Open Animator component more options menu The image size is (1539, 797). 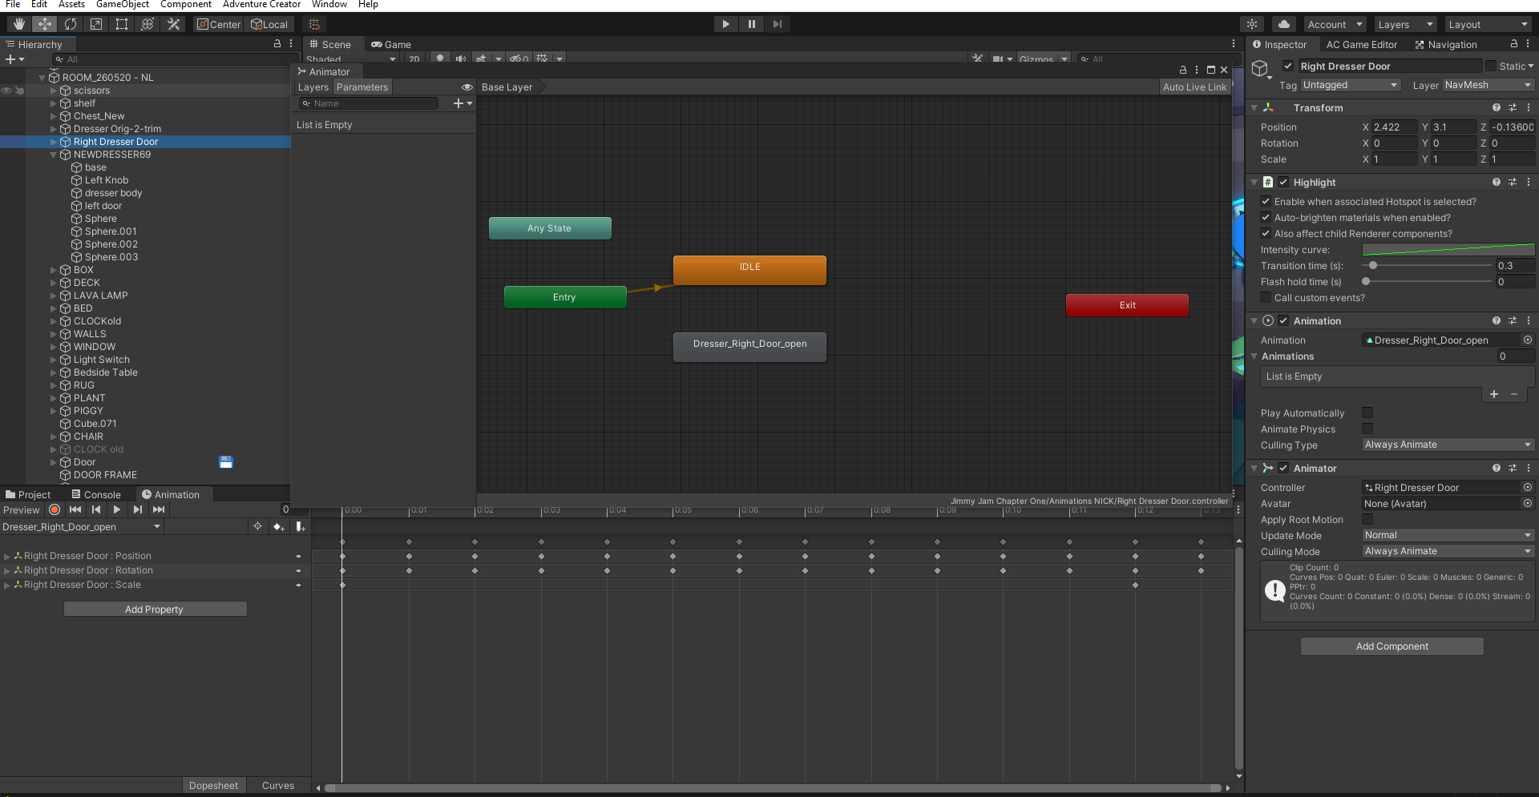click(1529, 468)
